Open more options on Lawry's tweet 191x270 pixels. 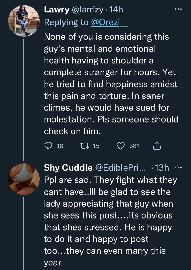(x=178, y=10)
